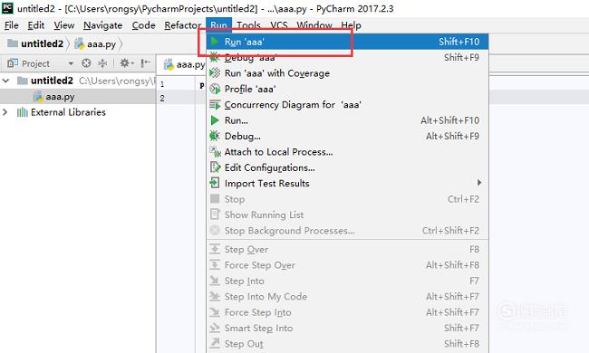Click PyCharm logo in title bar

click(7, 8)
